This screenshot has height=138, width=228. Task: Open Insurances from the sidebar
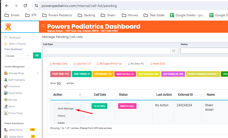point(14,86)
